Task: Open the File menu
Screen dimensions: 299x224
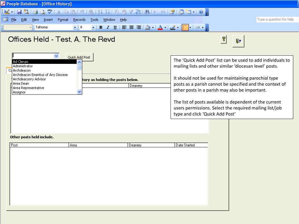Action: tap(14, 20)
